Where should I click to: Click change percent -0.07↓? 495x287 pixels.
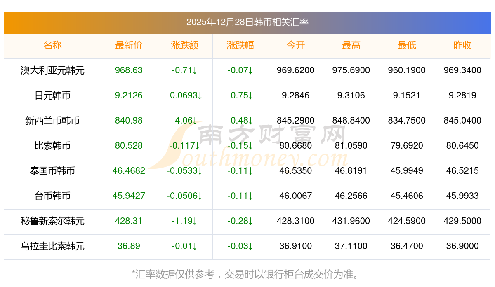pyautogui.click(x=240, y=70)
